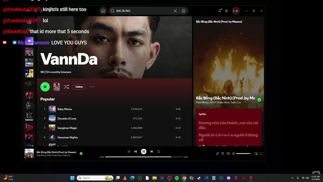Click saved checkmark in Now Playing panel
The height and width of the screenshot is (182, 323).
pos(259,100)
